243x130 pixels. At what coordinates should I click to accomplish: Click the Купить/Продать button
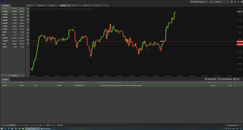click(x=211, y=79)
